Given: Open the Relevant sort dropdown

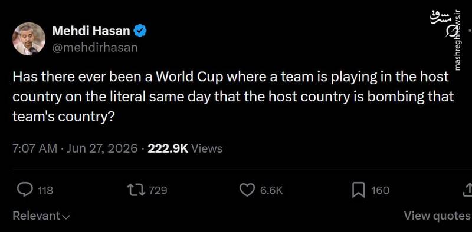Looking at the screenshot, I should click(x=41, y=216).
